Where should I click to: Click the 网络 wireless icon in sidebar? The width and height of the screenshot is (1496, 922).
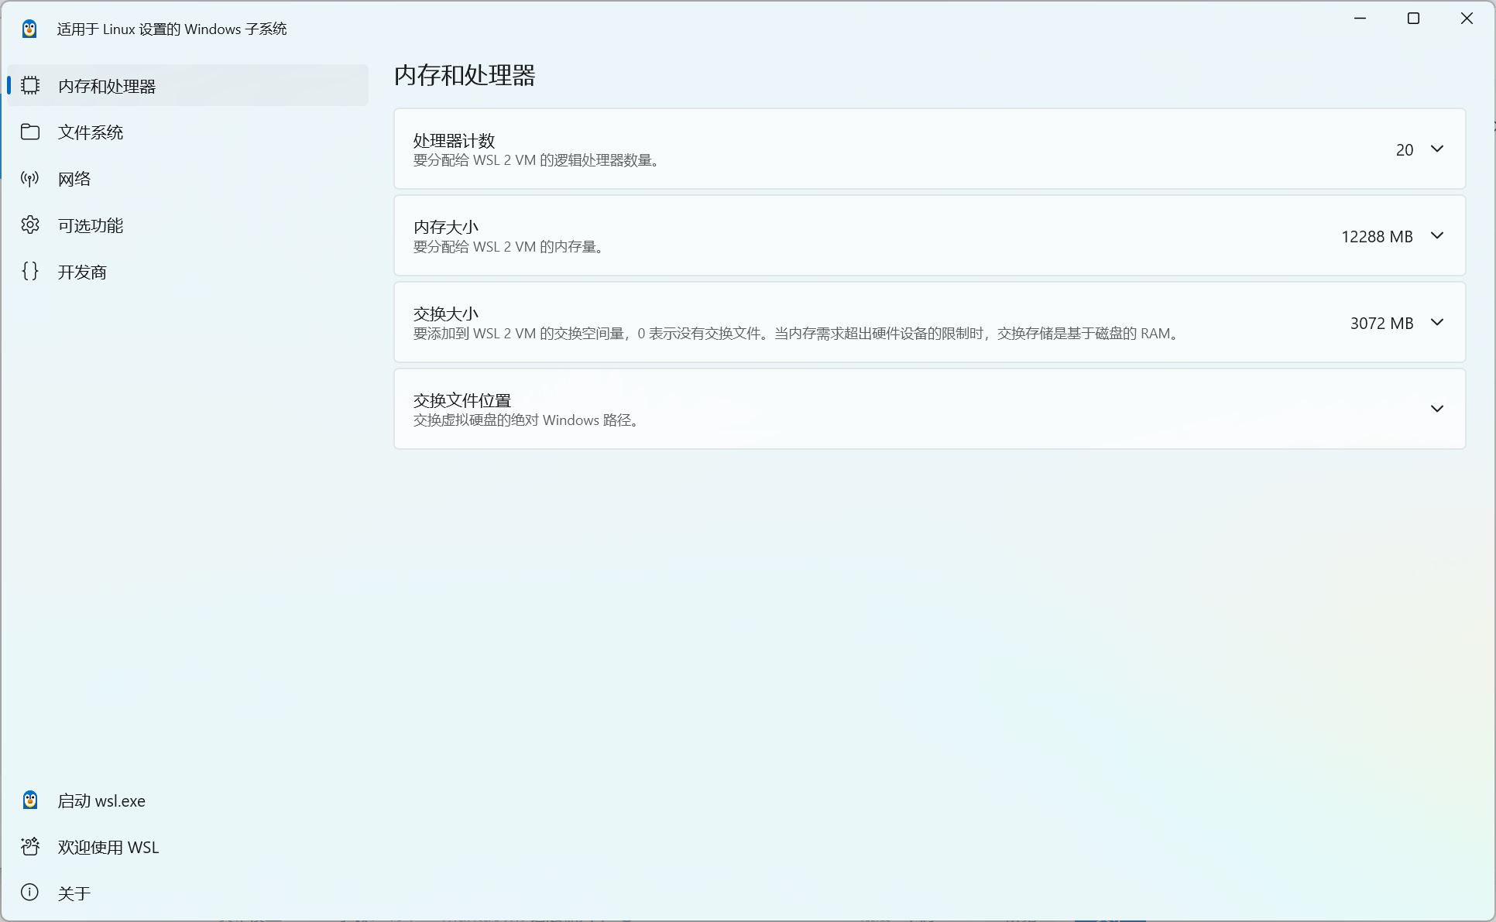(x=29, y=178)
